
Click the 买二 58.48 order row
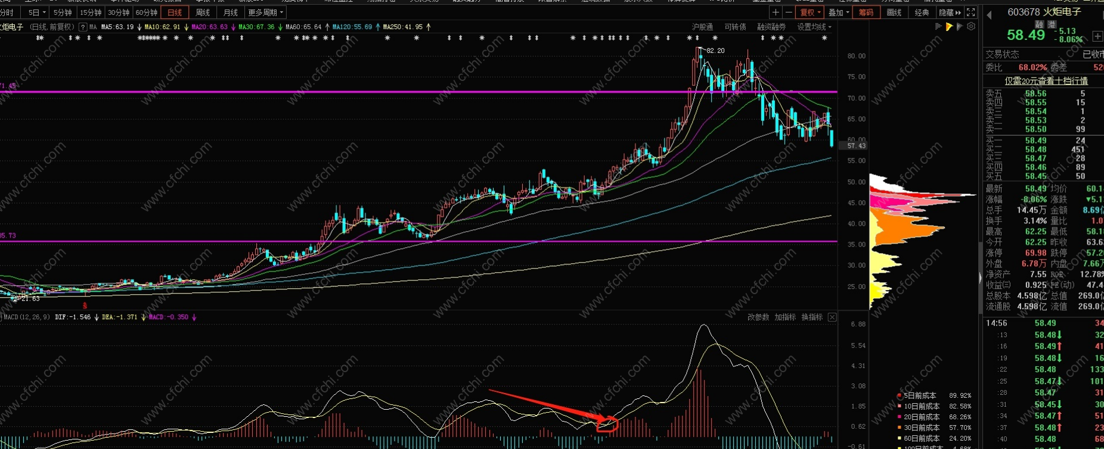1043,149
